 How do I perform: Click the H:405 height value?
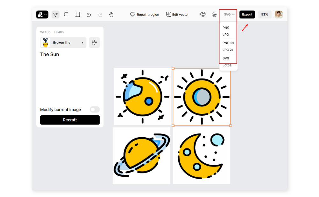(59, 32)
